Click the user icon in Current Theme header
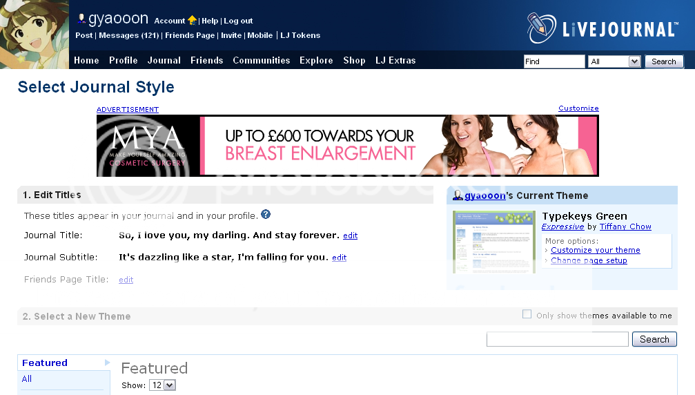The image size is (695, 395). [x=458, y=195]
